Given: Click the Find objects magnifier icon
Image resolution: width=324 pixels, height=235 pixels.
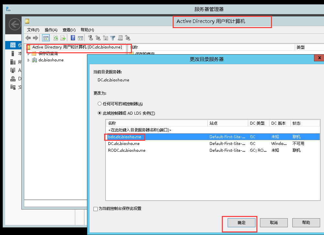Looking at the screenshot, I should pyautogui.click(x=120, y=38).
